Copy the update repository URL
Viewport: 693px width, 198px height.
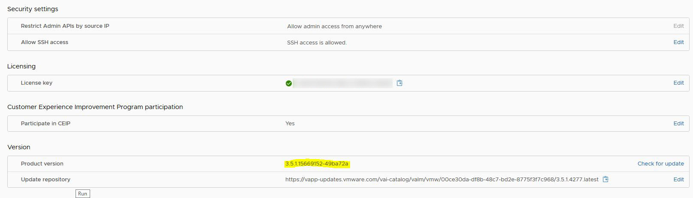point(605,179)
